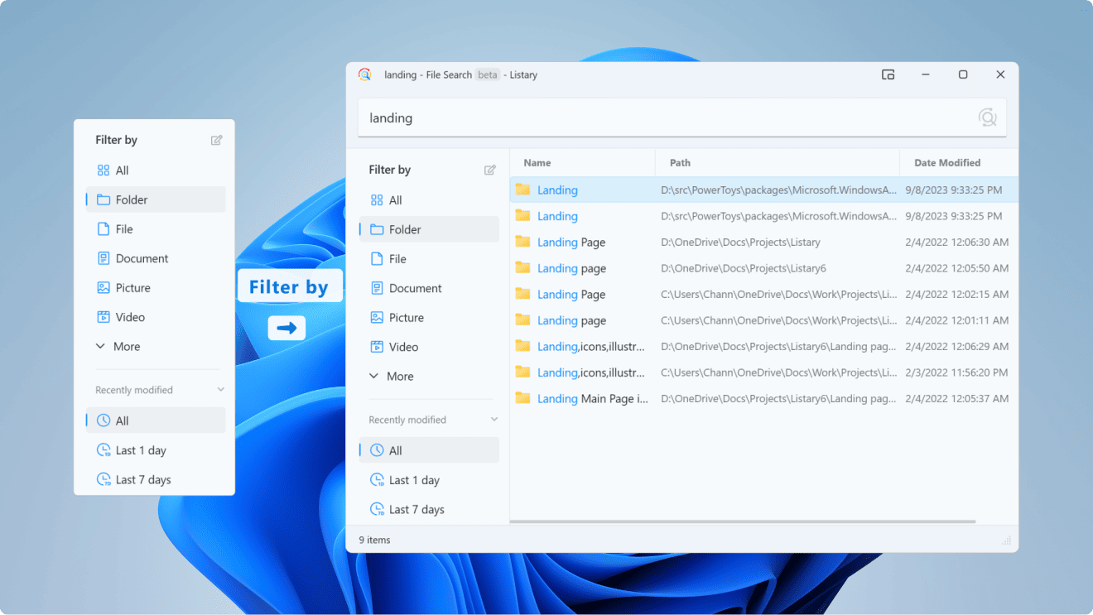This screenshot has height=615, width=1093.
Task: Click the "9 items" status bar text
Action: tap(374, 540)
